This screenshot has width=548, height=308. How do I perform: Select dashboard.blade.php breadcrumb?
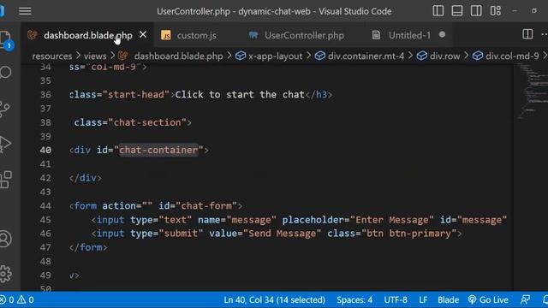(178, 56)
